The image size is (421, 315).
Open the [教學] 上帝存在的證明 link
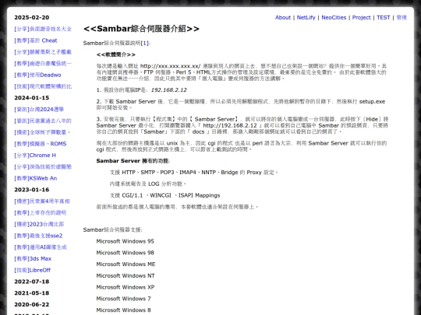40,212
